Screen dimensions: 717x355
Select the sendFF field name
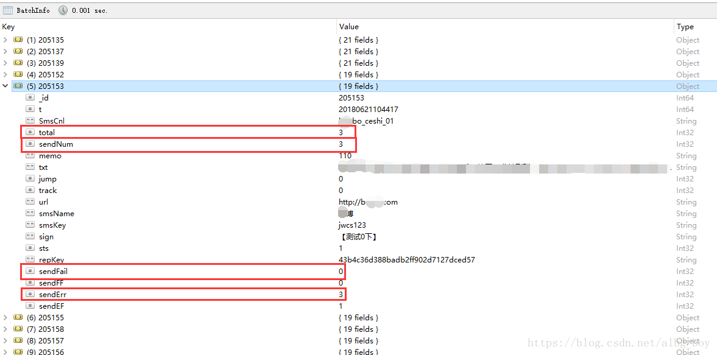(51, 283)
